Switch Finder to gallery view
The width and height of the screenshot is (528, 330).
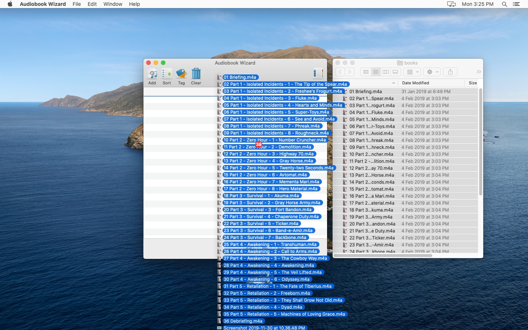395,72
